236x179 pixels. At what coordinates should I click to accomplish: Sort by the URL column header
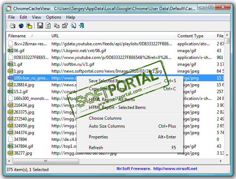coord(112,36)
